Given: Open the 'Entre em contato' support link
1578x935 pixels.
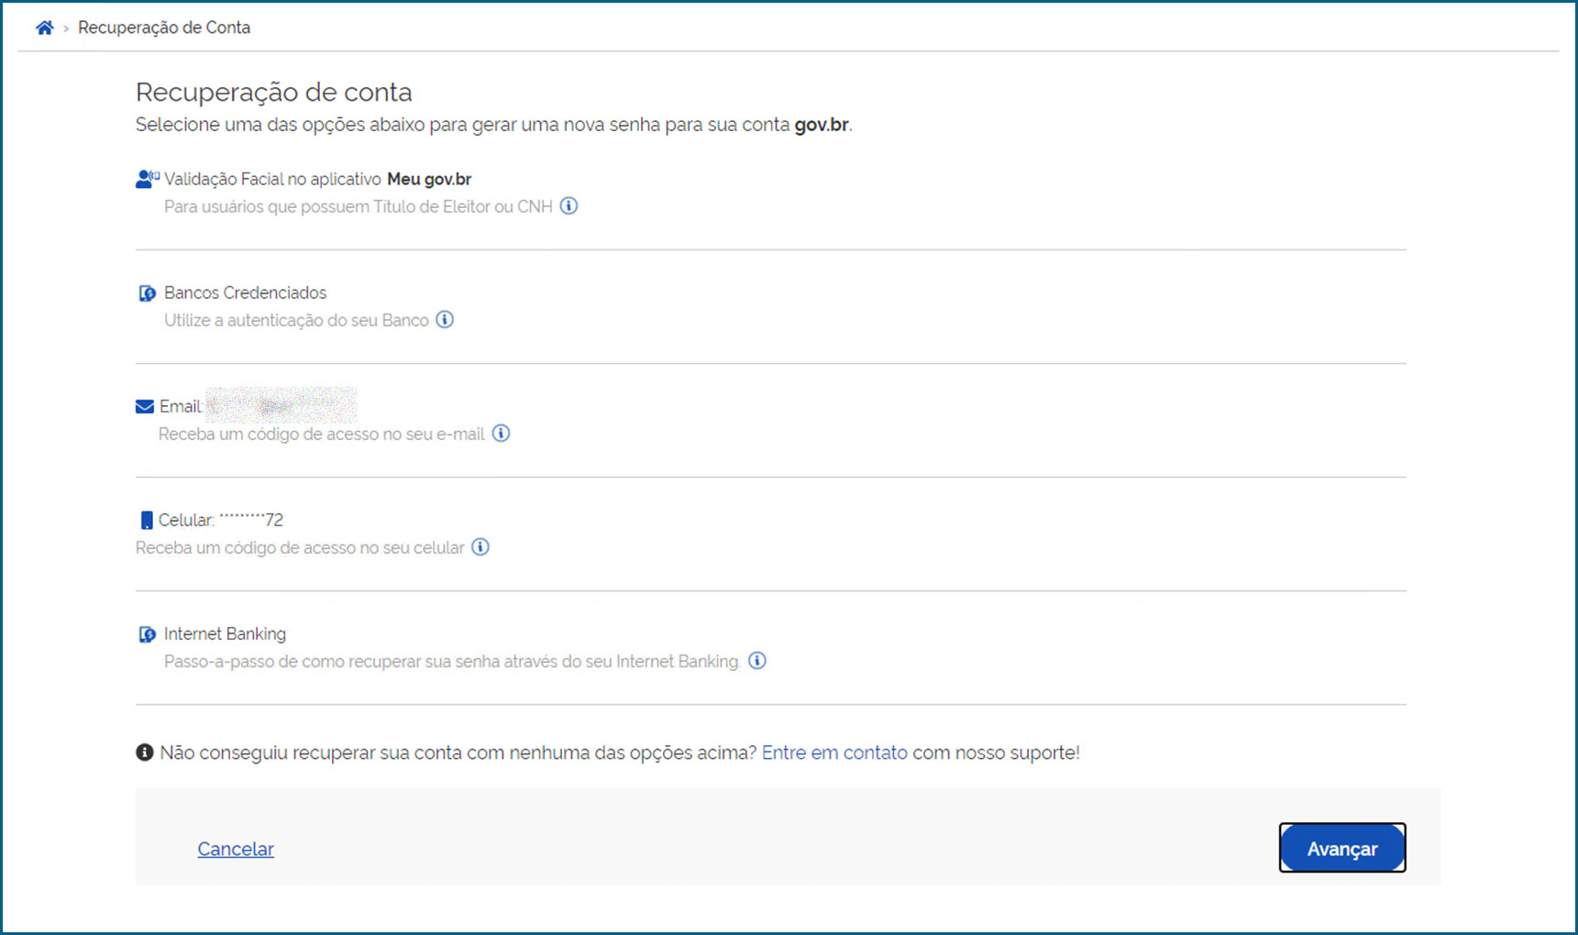Looking at the screenshot, I should coord(834,753).
